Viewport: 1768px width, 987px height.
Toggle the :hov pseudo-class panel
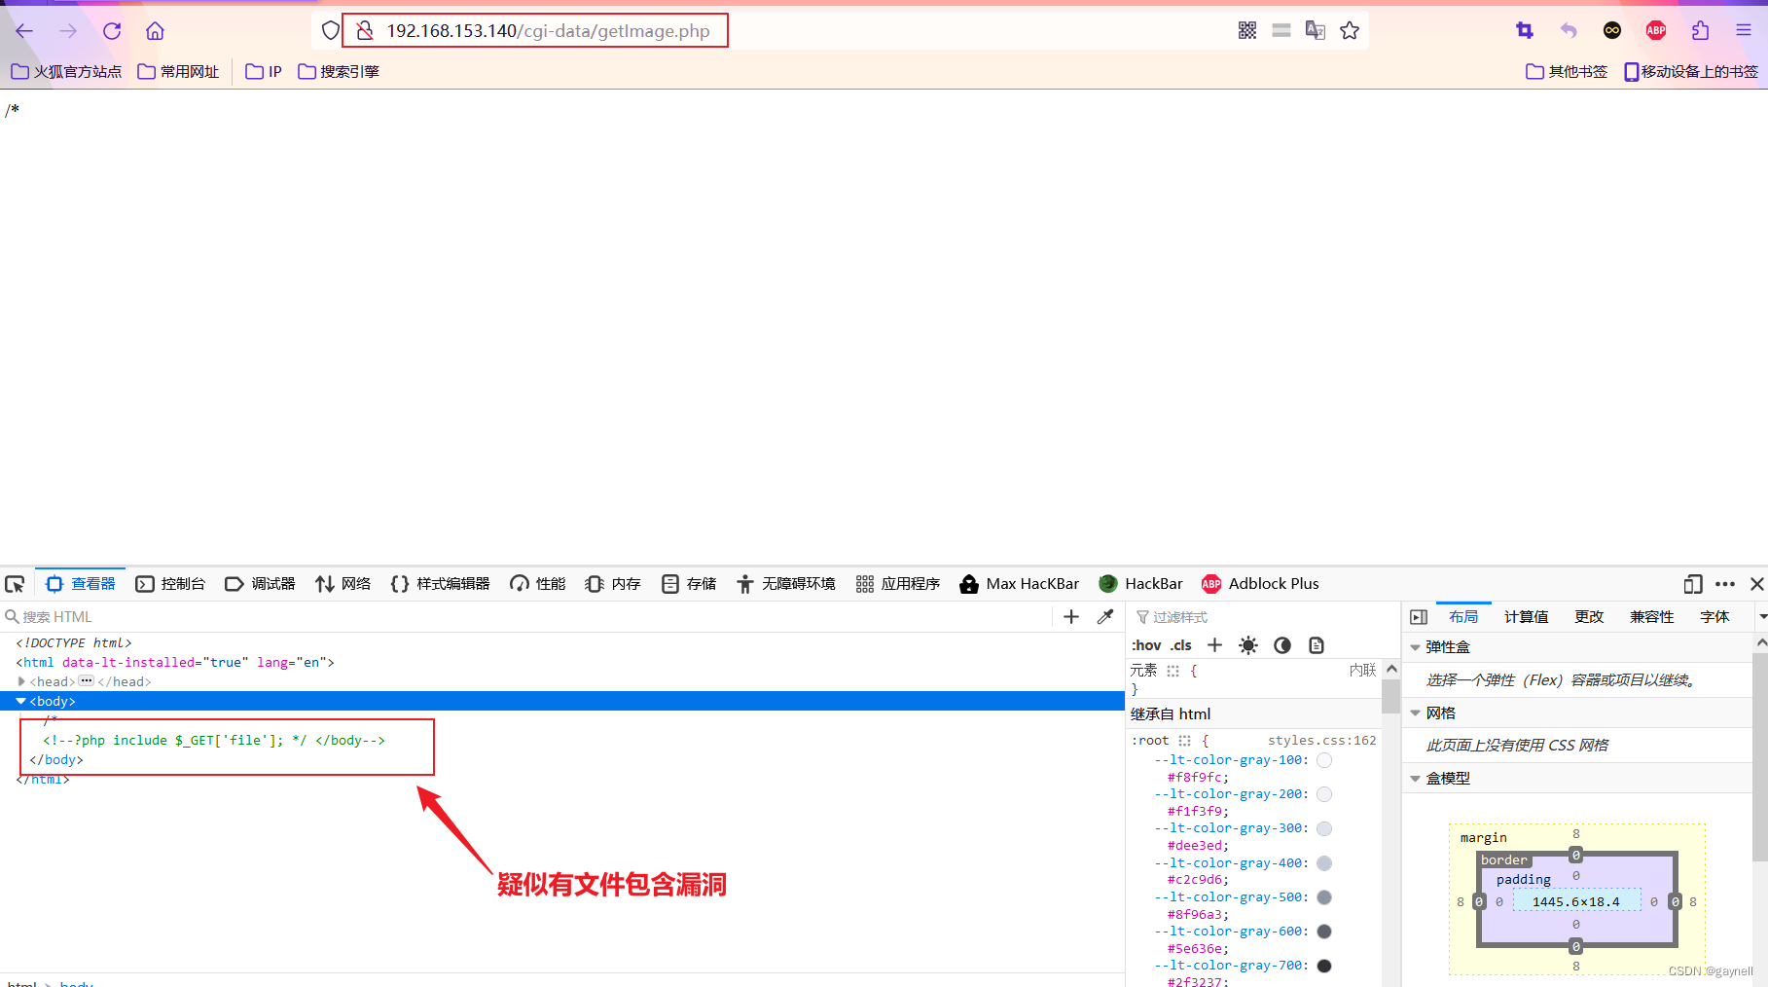pos(1146,645)
